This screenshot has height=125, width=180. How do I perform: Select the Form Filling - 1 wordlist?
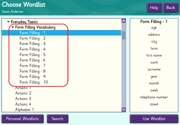32,33
